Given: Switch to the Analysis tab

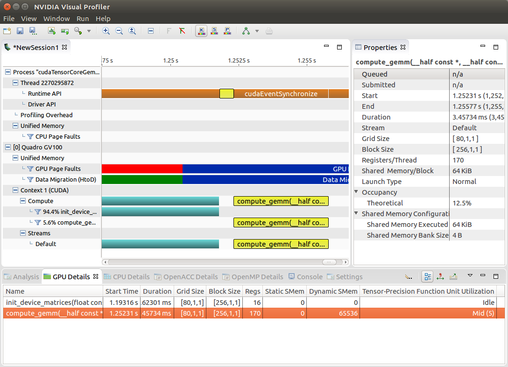Looking at the screenshot, I should coord(21,276).
